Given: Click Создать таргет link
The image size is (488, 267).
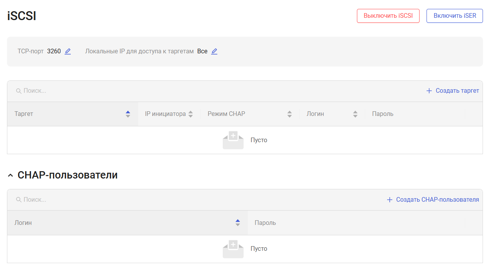Looking at the screenshot, I should (457, 91).
